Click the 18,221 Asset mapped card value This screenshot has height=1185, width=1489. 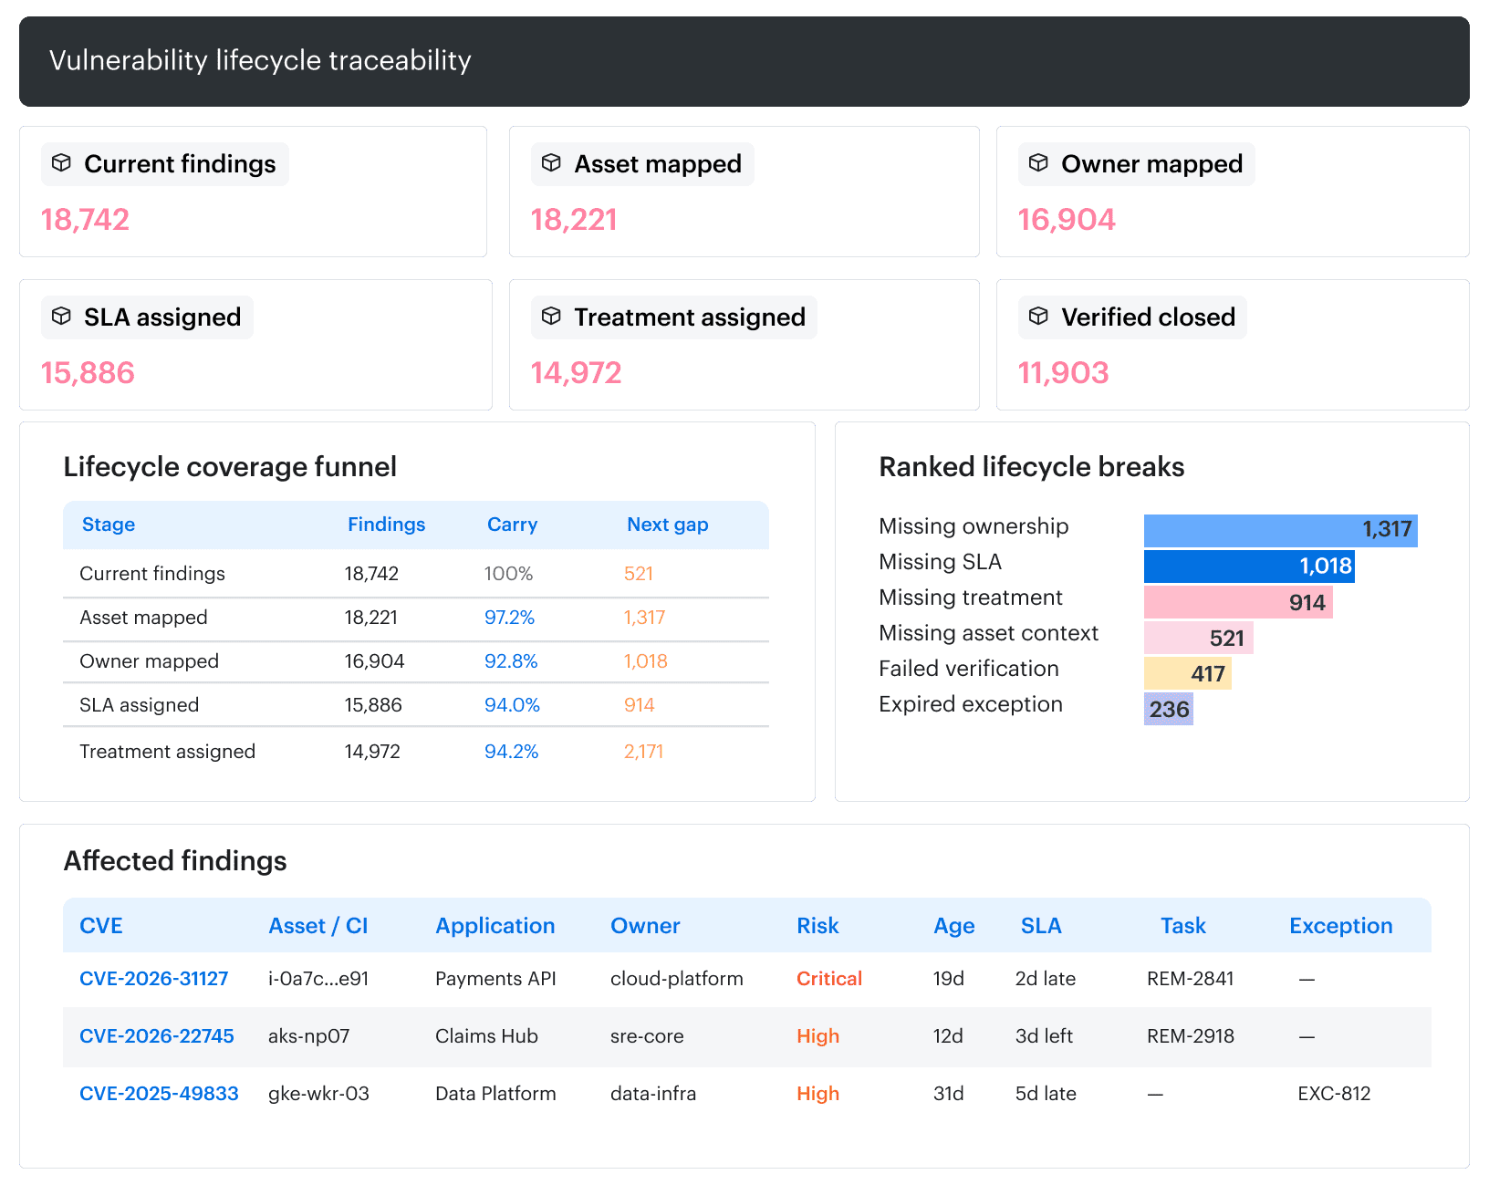(x=574, y=220)
